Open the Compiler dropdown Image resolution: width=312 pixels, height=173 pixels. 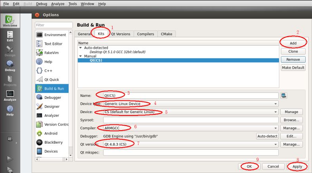coord(191,128)
